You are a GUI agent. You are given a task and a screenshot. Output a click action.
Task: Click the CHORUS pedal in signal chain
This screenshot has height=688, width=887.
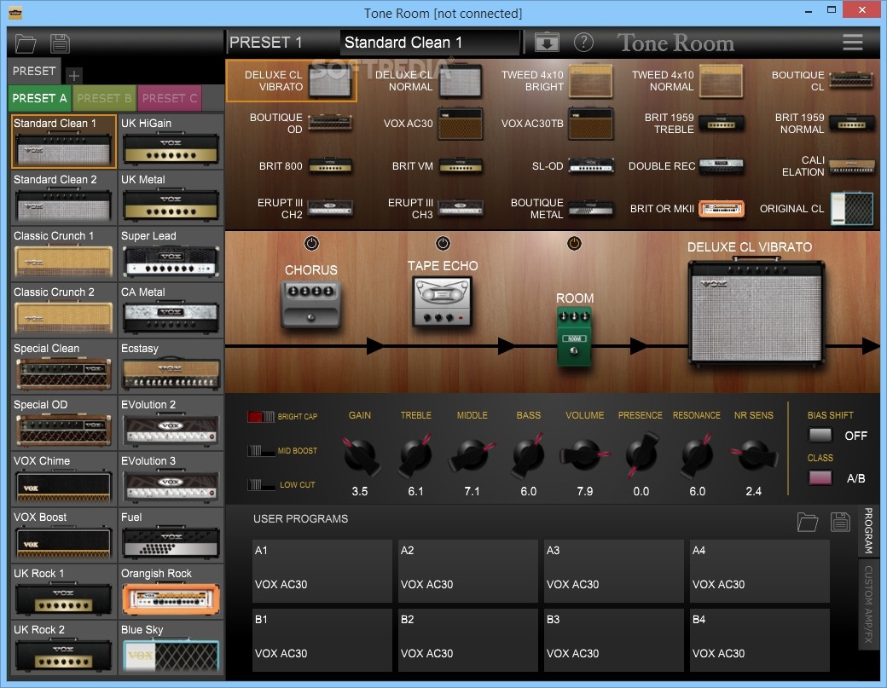310,304
